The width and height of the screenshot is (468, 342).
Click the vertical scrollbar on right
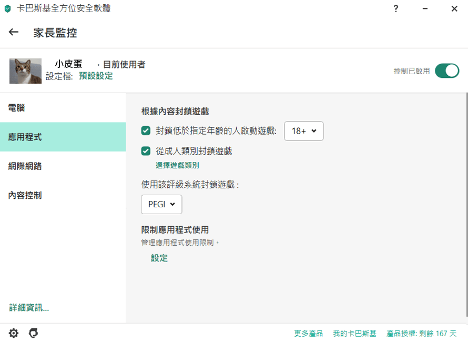tap(466, 205)
